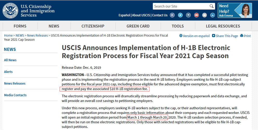Go to Alerts in the News sidebar
258x130 pixels.
click(x=8, y=72)
